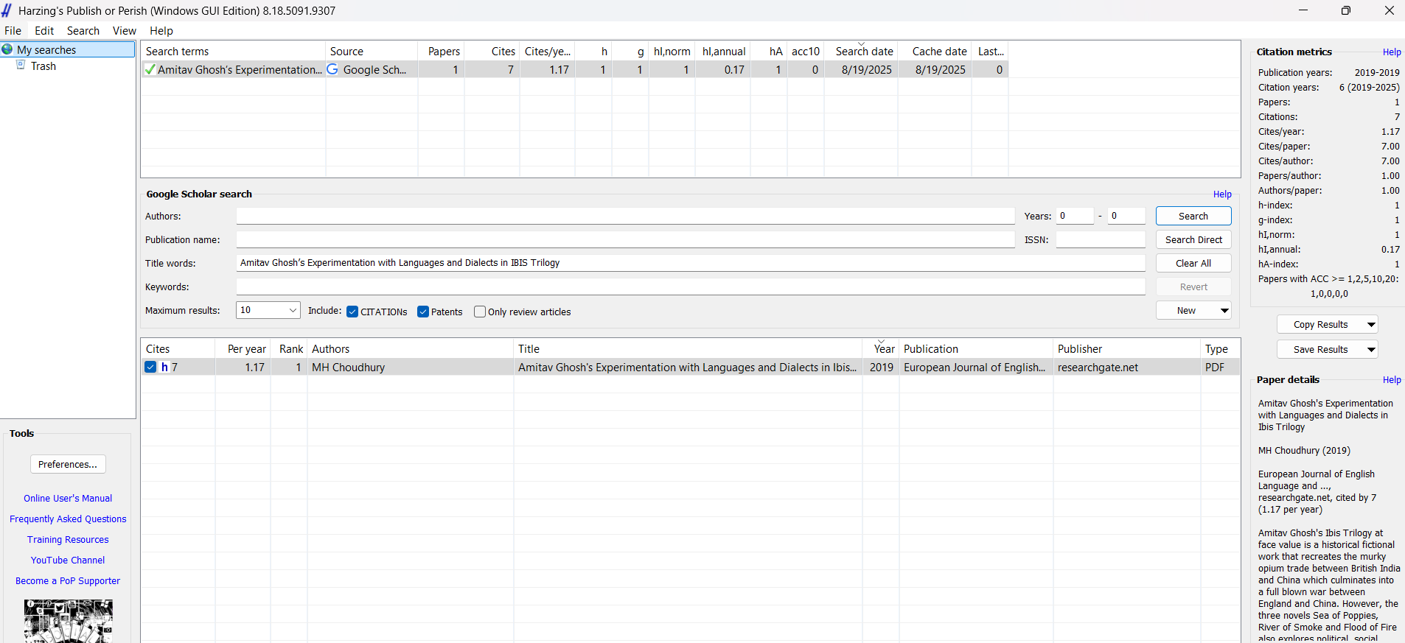
Task: Sort searches by Papers column header
Action: [442, 51]
